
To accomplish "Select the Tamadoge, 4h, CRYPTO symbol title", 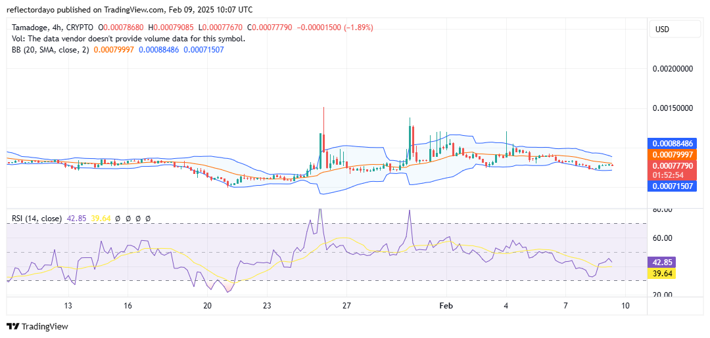I will pyautogui.click(x=53, y=28).
